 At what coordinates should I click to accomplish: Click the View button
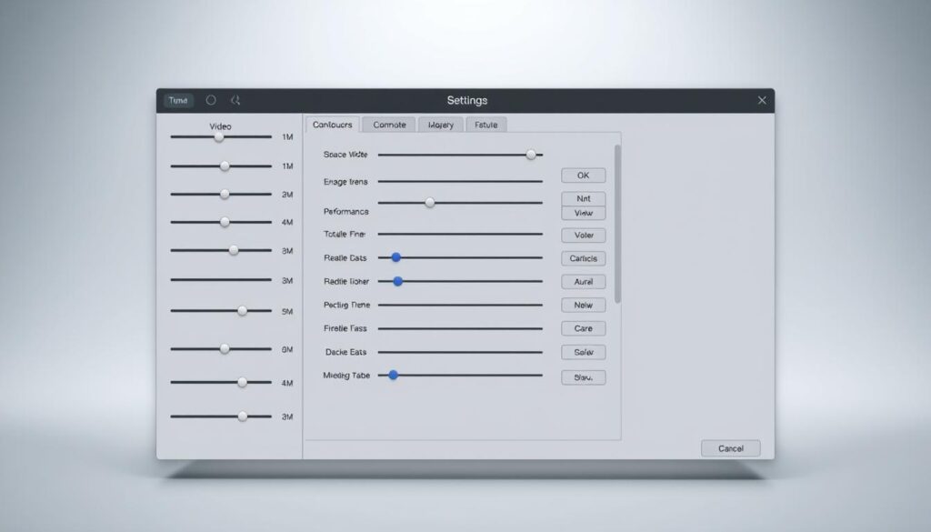tap(583, 213)
